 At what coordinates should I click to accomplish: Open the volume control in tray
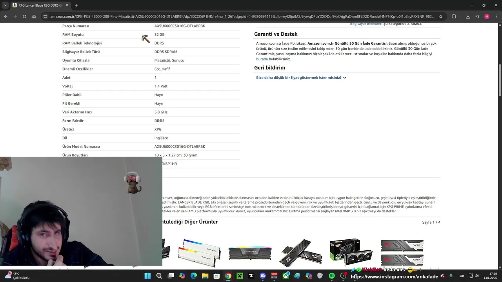pyautogui.click(x=477, y=276)
